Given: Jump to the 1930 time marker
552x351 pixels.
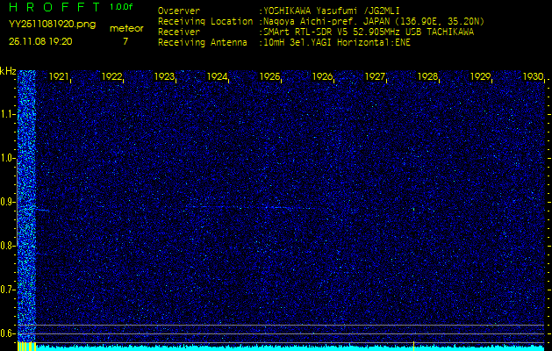Looking at the screenshot, I should pos(533,77).
